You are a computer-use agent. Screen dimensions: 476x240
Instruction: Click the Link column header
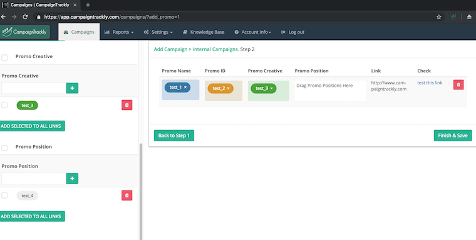pos(376,71)
